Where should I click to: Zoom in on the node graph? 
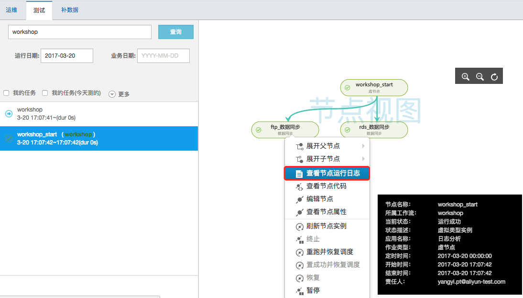465,76
